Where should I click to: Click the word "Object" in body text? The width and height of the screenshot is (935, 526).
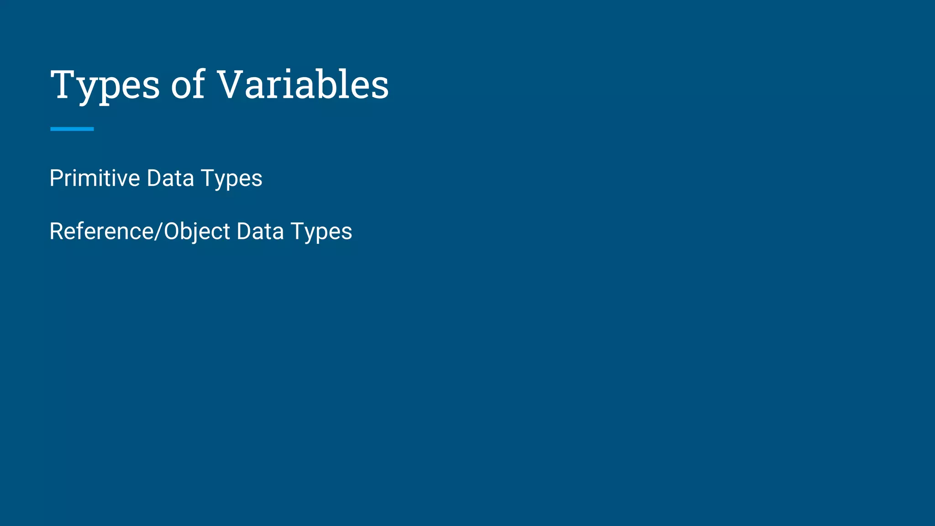click(x=197, y=232)
